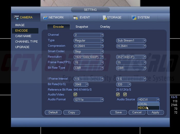Toggle first sub stream Audio/Video checkbox
This screenshot has height=134, width=180.
(118, 95)
